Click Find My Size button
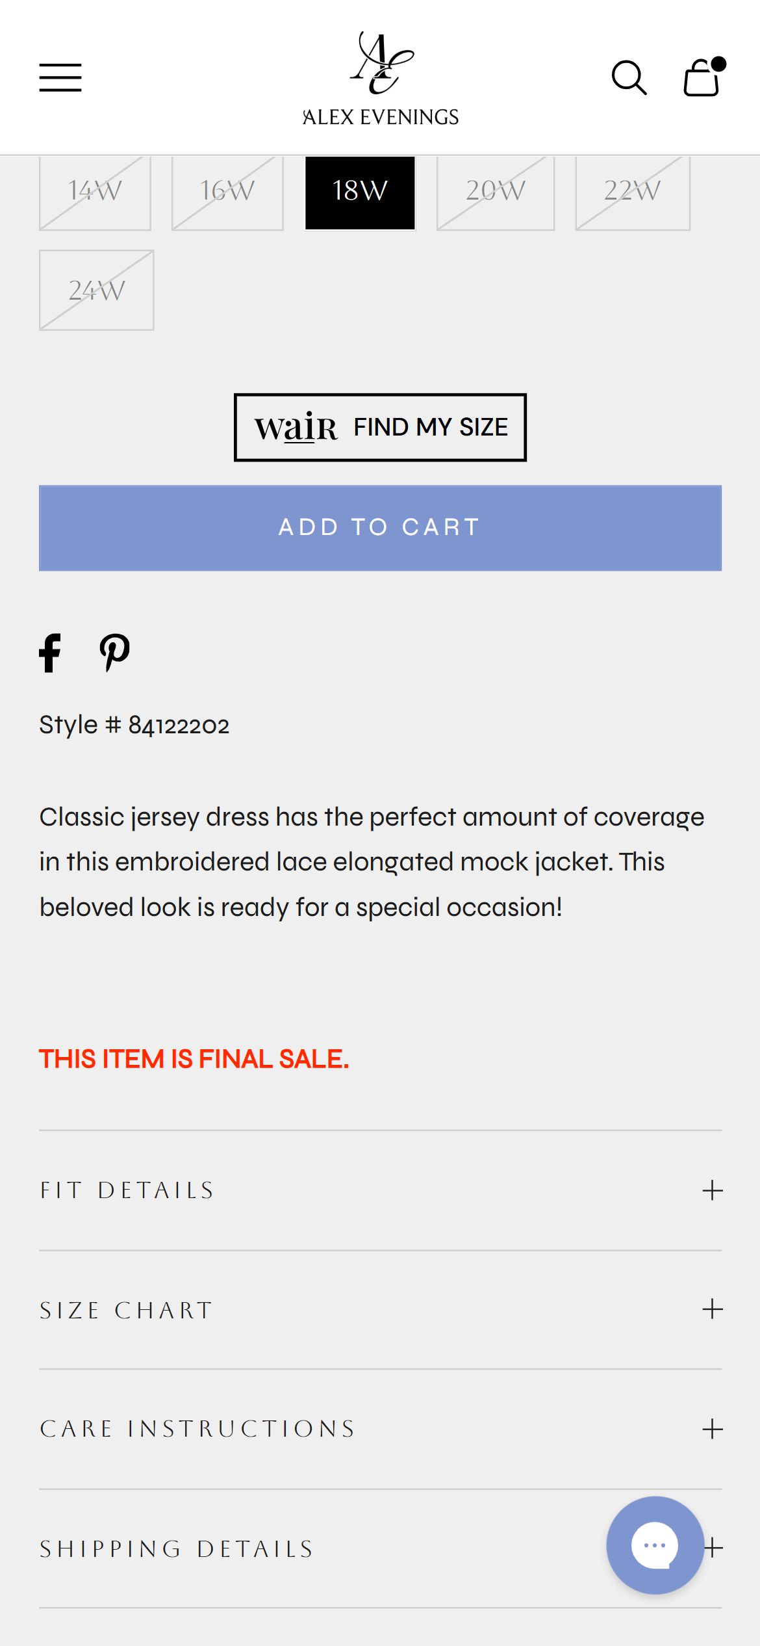Image resolution: width=760 pixels, height=1646 pixels. (381, 427)
